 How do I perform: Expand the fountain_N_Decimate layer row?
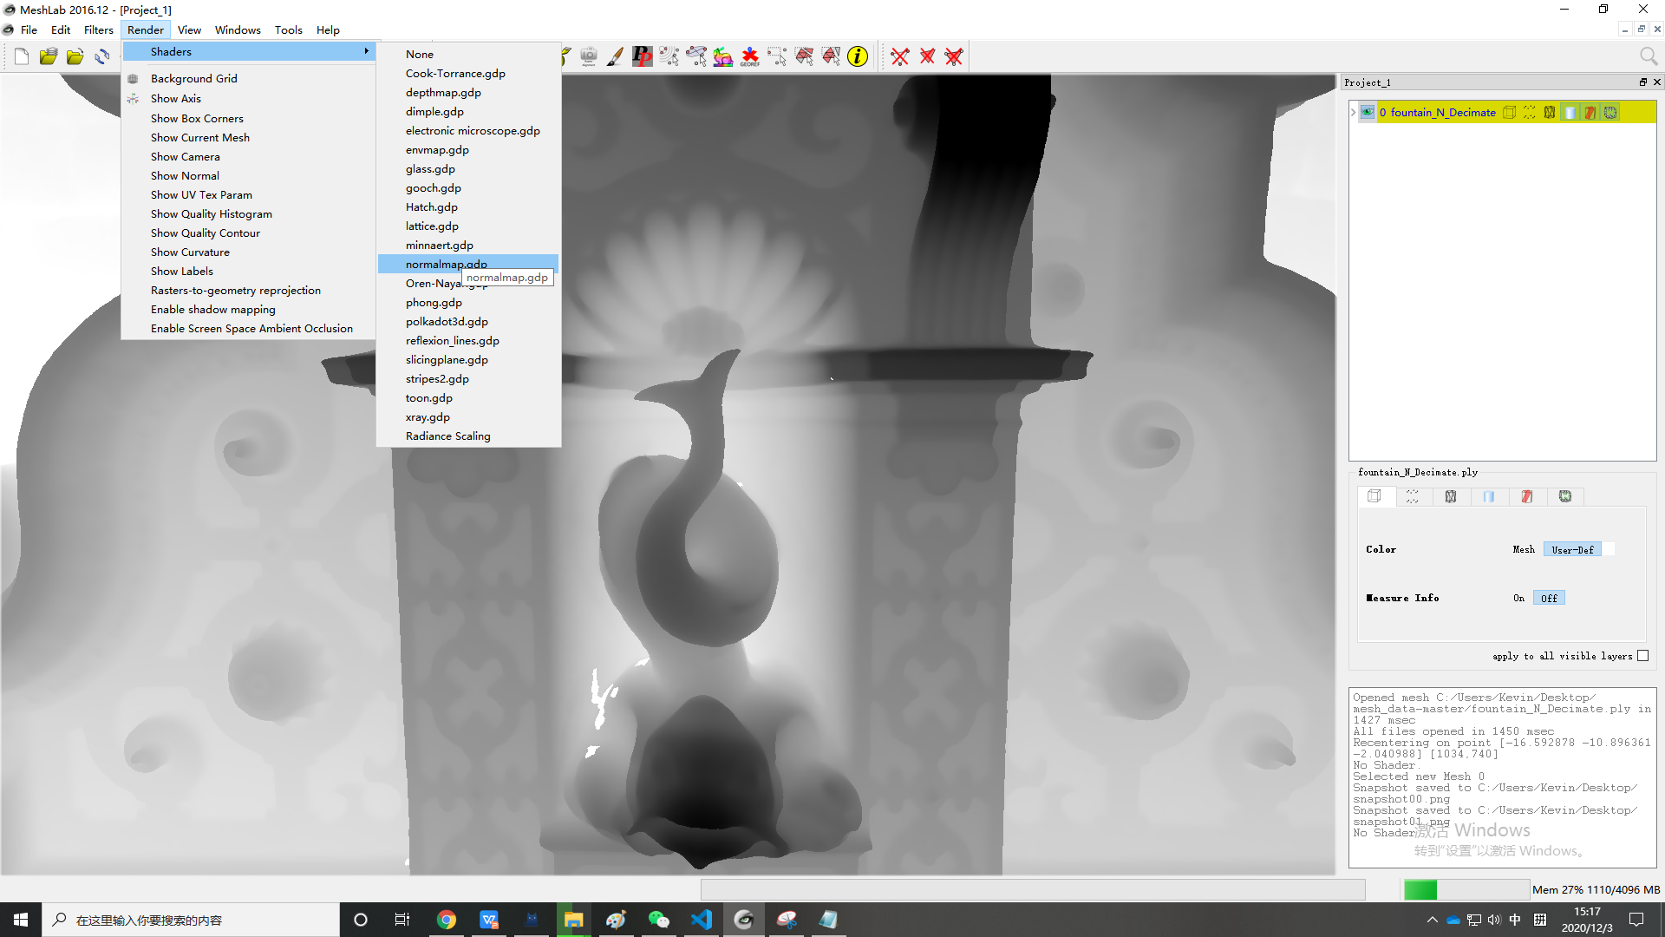1353,113
